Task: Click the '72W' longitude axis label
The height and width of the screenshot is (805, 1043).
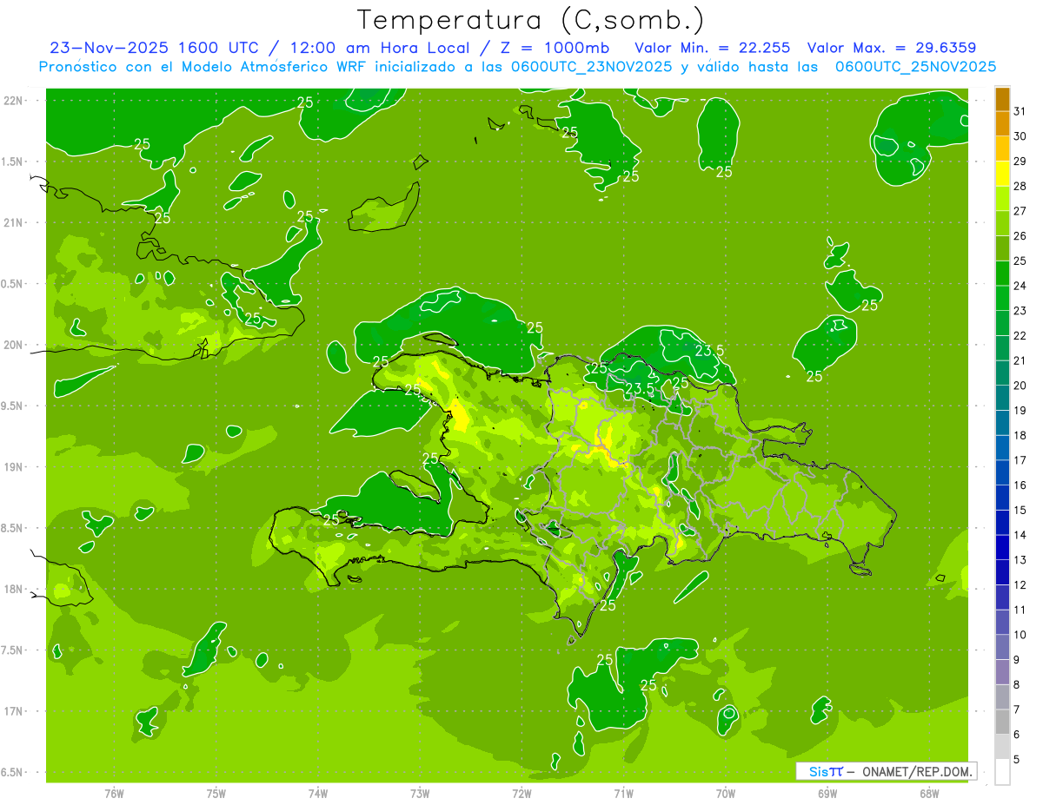Action: pos(521,793)
